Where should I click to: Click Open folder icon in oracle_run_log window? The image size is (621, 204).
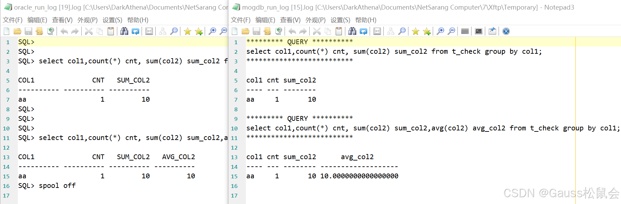pyautogui.click(x=17, y=31)
